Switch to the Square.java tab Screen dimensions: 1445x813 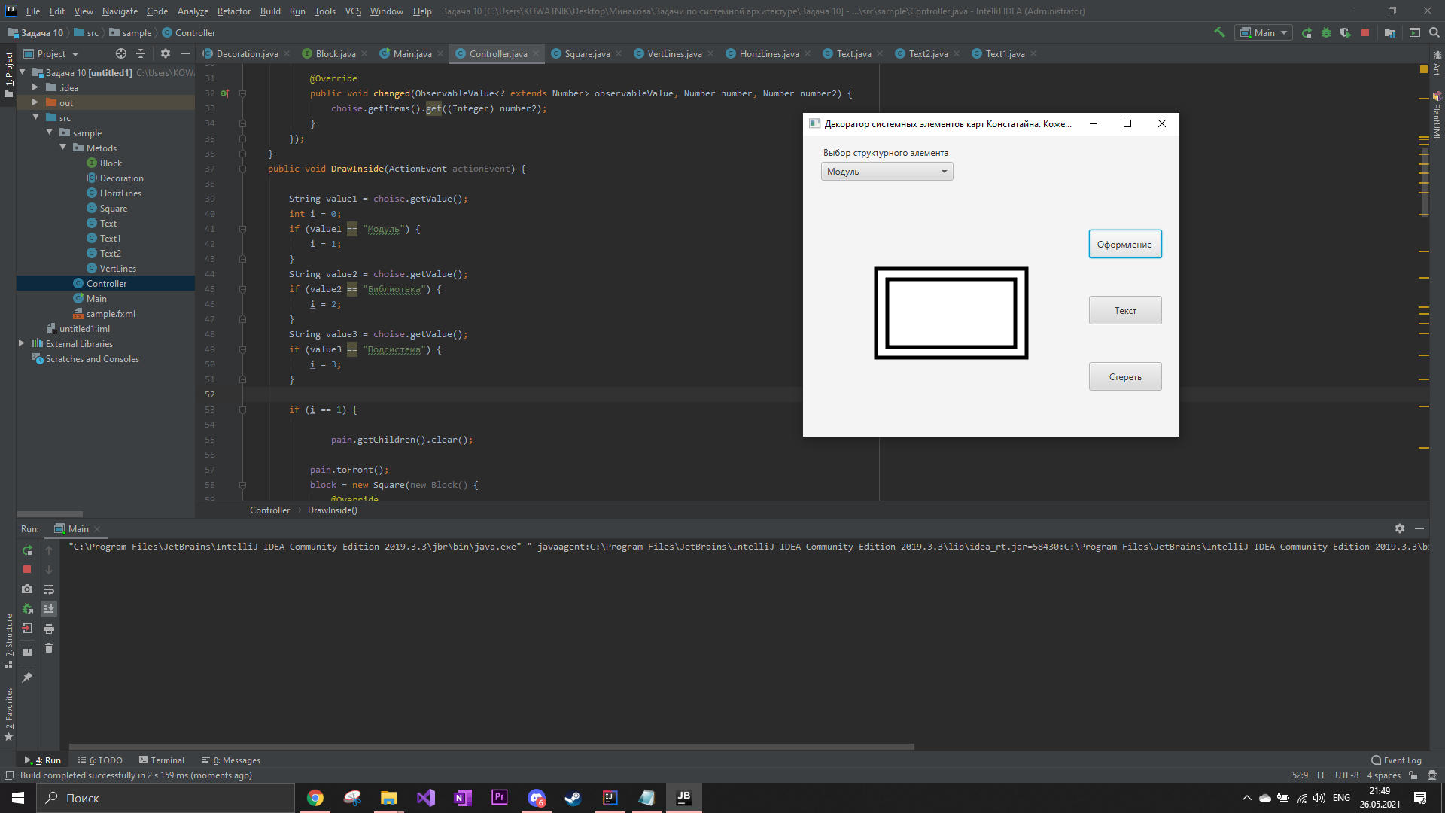[x=586, y=53]
